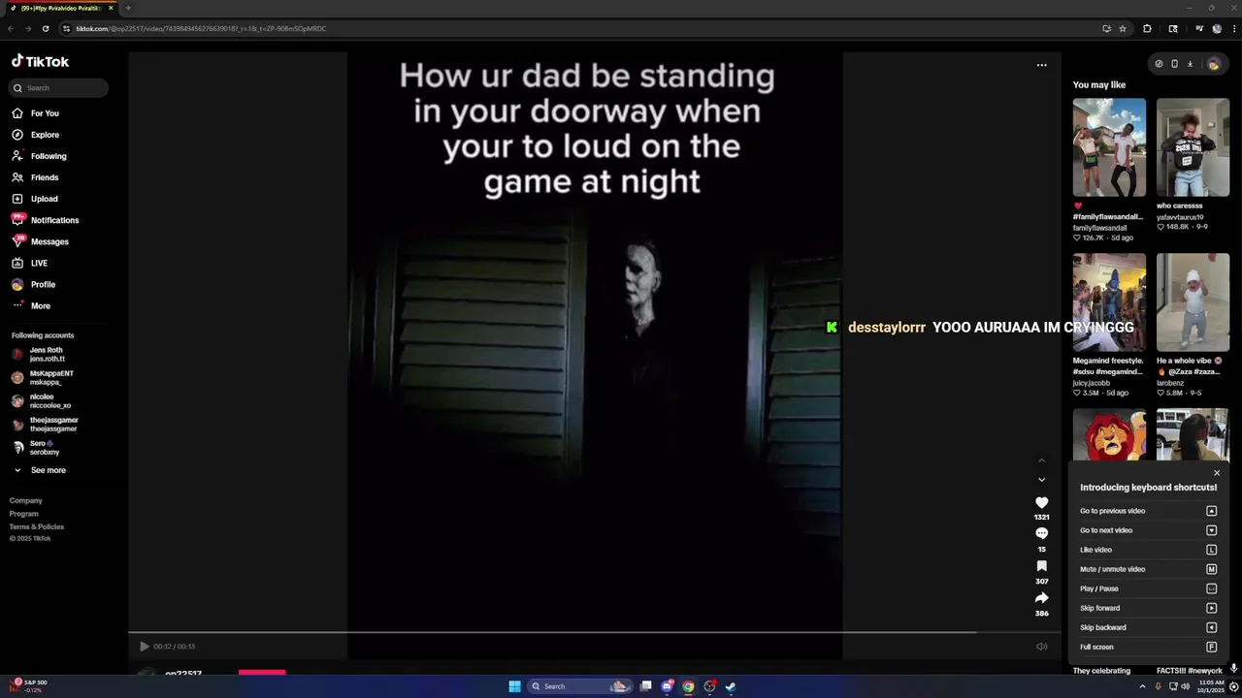The width and height of the screenshot is (1242, 698).
Task: Open the Program footer link
Action: [x=24, y=514]
